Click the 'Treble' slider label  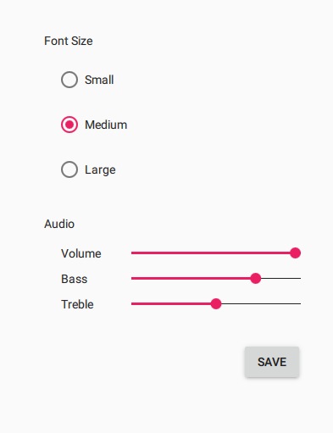77,304
